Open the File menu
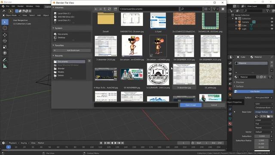The height and width of the screenshot is (155, 275). 8,6
